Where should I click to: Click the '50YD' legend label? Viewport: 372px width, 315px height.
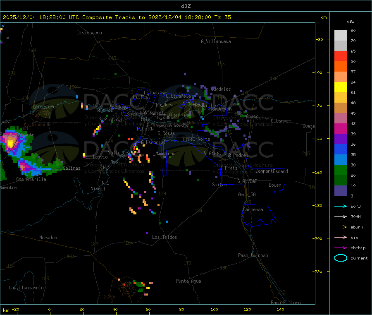(355, 206)
